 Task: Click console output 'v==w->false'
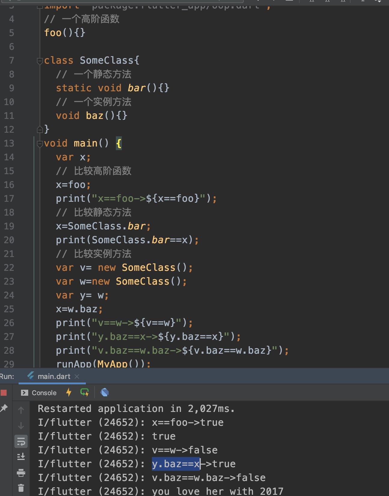point(185,450)
